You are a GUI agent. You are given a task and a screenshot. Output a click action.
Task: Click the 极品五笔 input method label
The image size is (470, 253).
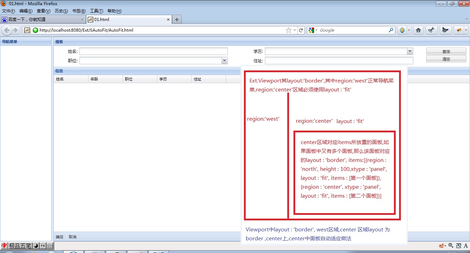20,246
